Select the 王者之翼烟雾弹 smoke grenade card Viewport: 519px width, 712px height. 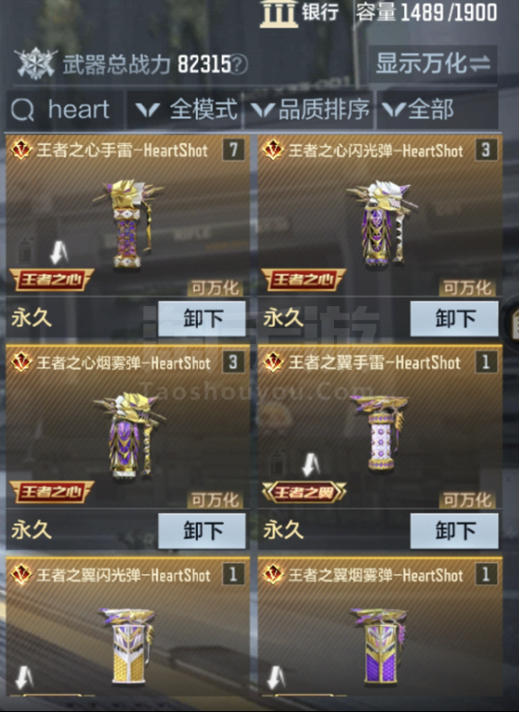pyautogui.click(x=380, y=628)
